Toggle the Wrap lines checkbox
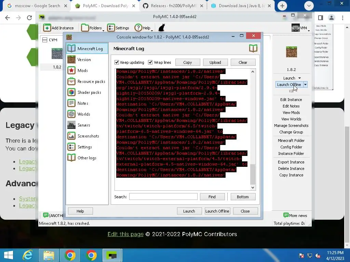Screen dimensions: 350x262 click(150, 62)
